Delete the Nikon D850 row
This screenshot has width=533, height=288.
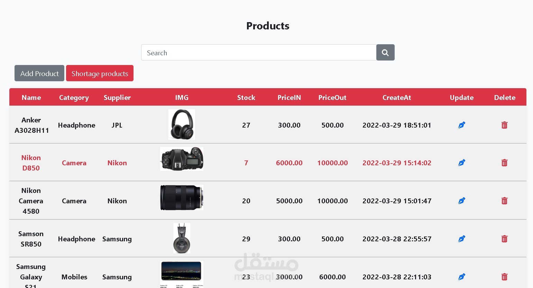[505, 162]
